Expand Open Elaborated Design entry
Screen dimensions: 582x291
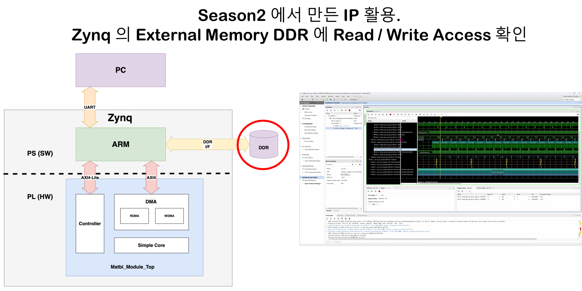[x=303, y=150]
